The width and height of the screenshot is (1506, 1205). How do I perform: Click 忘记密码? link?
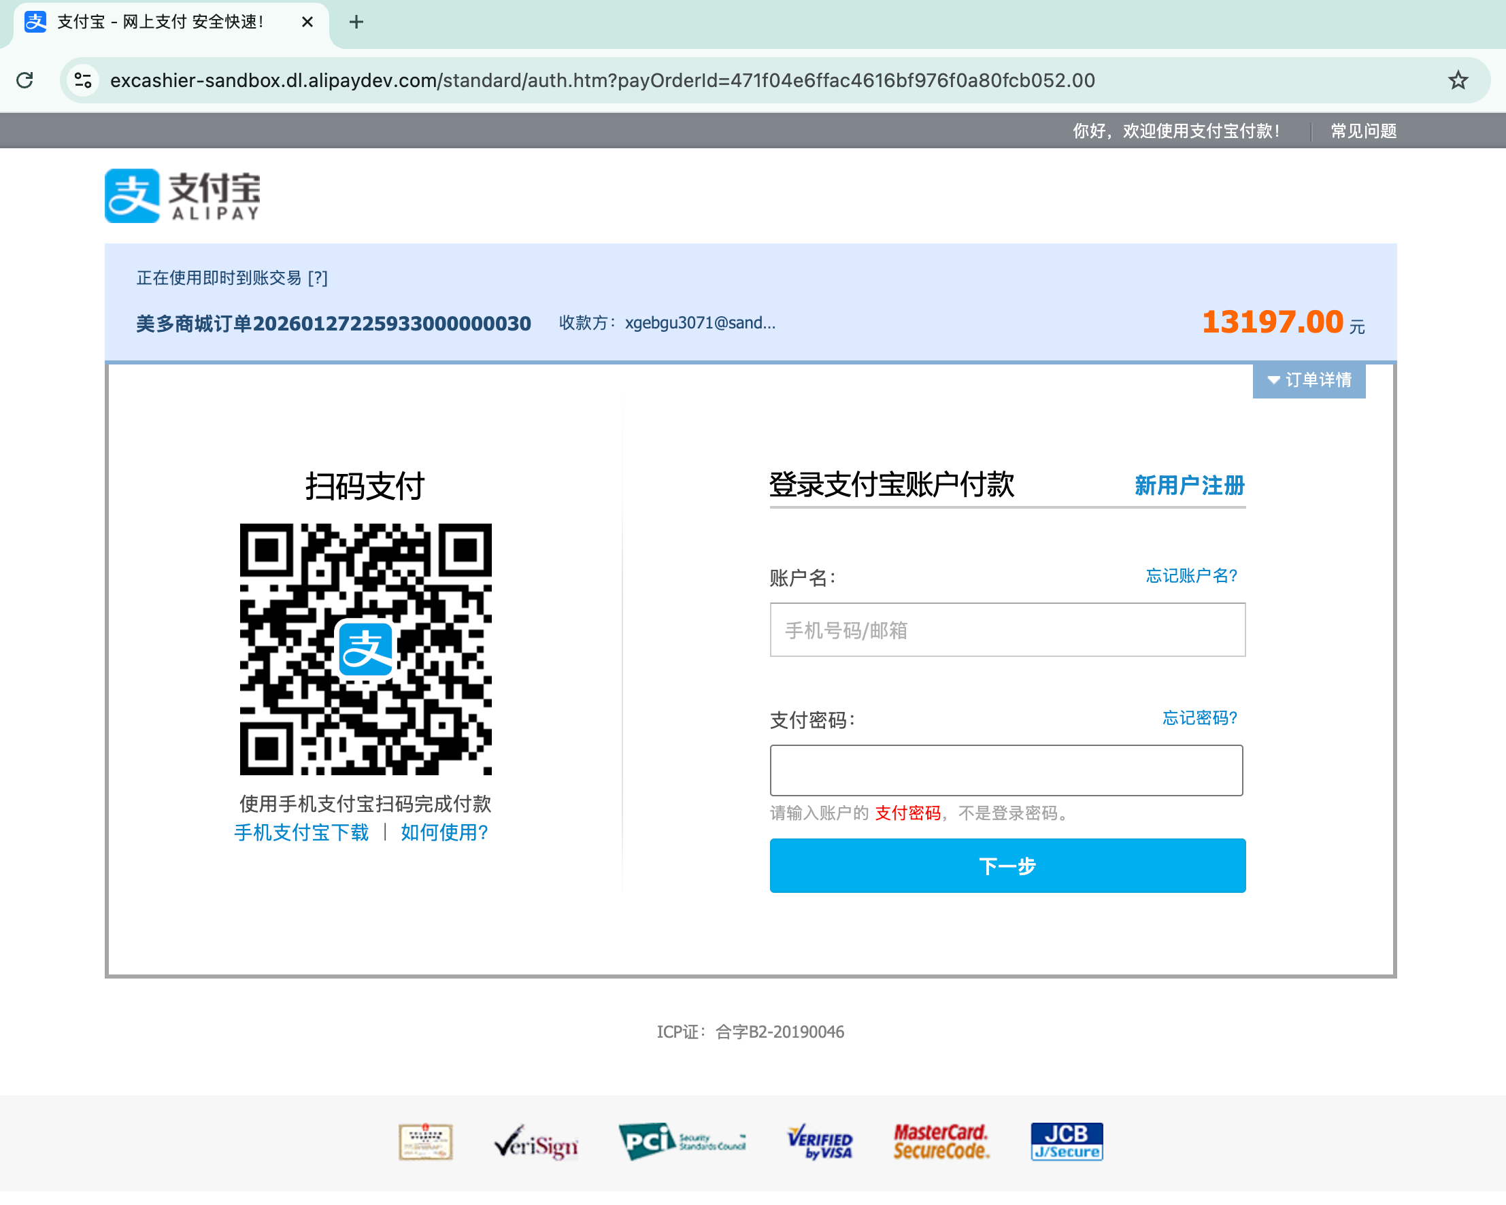(x=1199, y=717)
